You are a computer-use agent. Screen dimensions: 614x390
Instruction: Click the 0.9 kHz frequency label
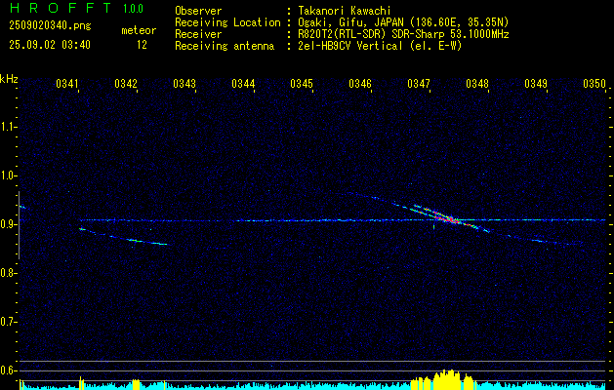tap(7, 224)
